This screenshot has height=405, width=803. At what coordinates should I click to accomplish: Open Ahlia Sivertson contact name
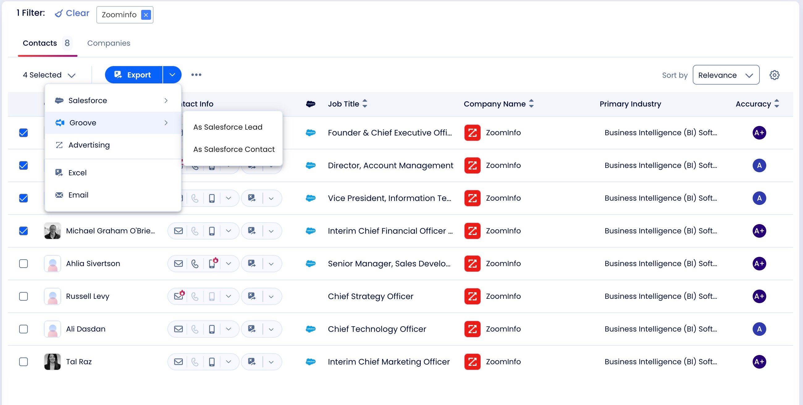click(x=93, y=264)
